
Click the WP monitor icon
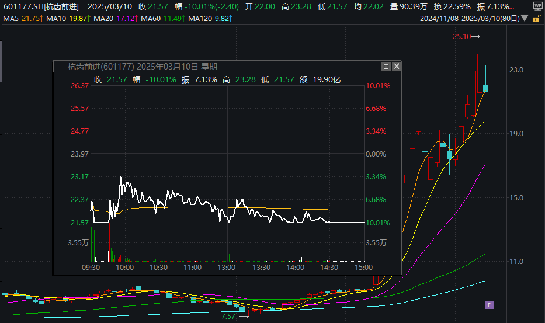click(x=537, y=5)
